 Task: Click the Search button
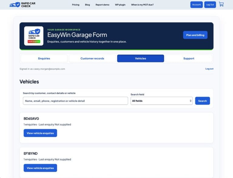[x=202, y=101]
